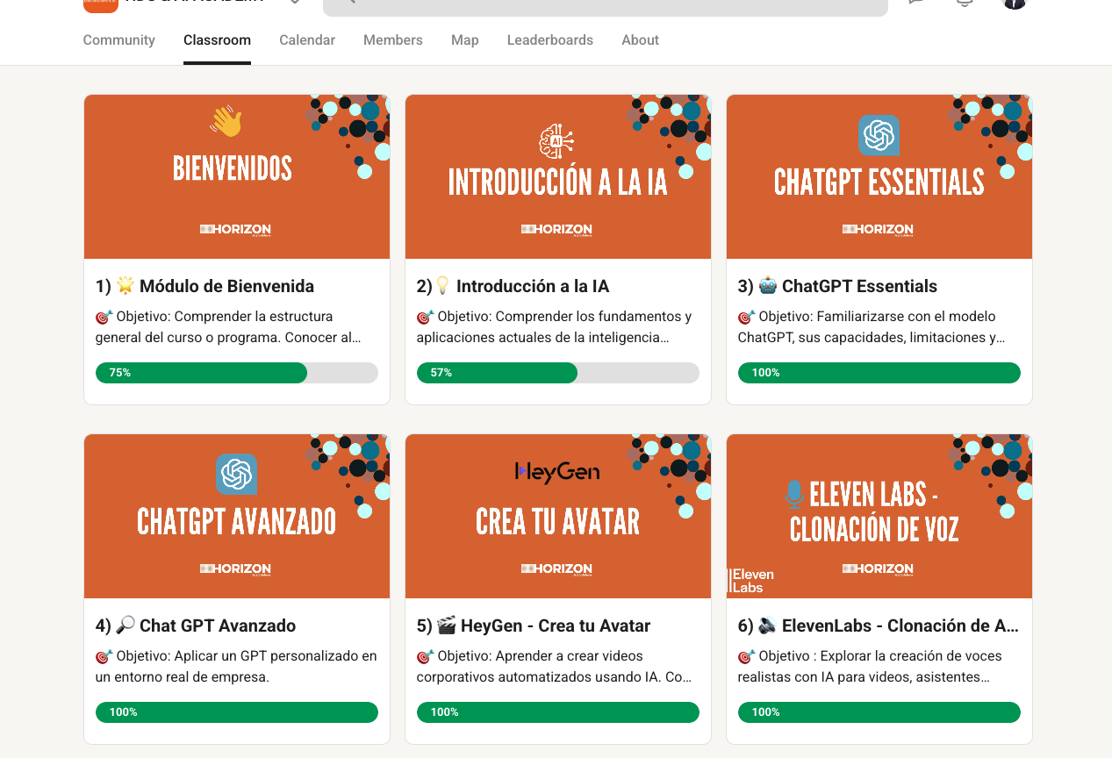Screen dimensions: 1112x758
Task: Go to the Calendar tab
Action: click(x=307, y=40)
